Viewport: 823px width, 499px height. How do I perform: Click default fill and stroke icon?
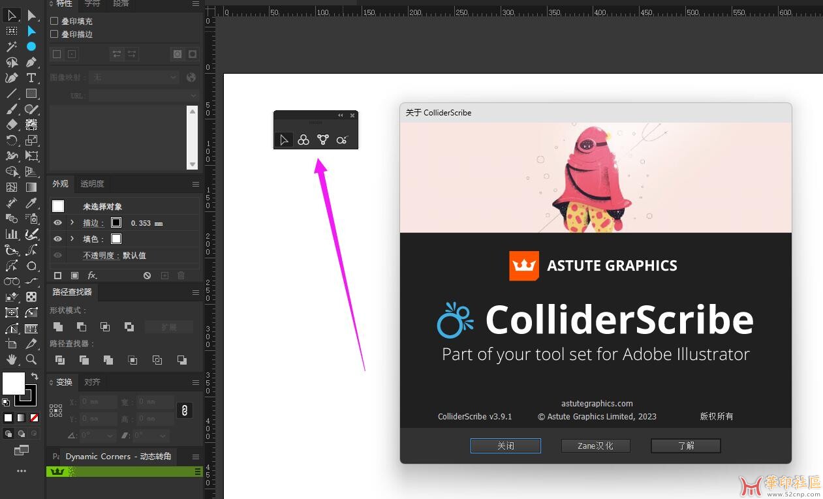6,402
